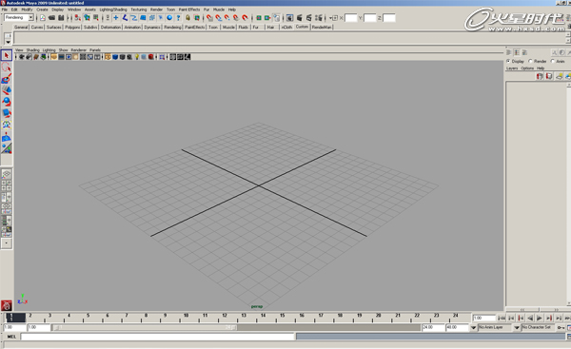Select the Display radio button
The image size is (571, 349).
pos(508,61)
